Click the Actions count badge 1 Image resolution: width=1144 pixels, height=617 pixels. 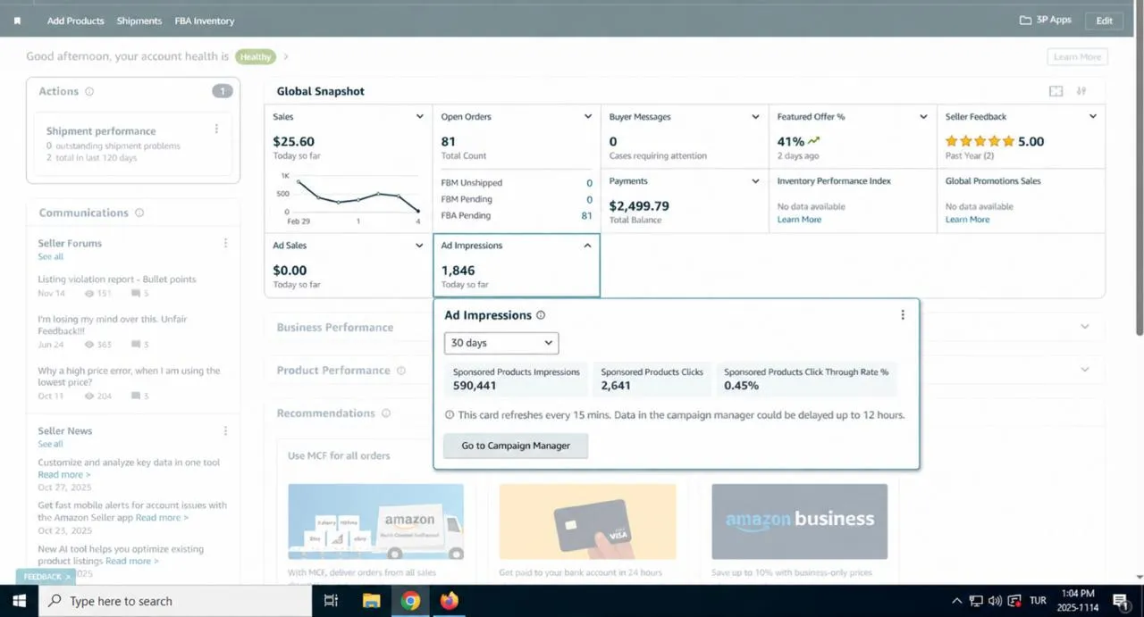point(223,91)
